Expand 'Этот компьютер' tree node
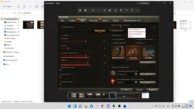The image size is (194, 109). [2, 60]
